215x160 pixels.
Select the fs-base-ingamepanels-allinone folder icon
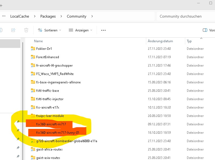33,82
